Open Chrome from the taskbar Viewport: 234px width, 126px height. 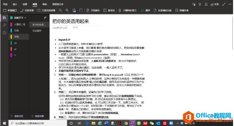126,123
